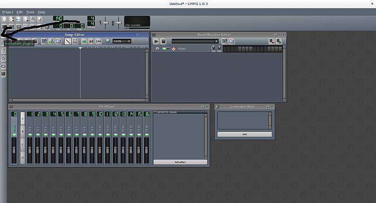Viewport: 376px width, 203px height.
Task: Toggle first step of Kicker pattern
Action: (x=225, y=49)
